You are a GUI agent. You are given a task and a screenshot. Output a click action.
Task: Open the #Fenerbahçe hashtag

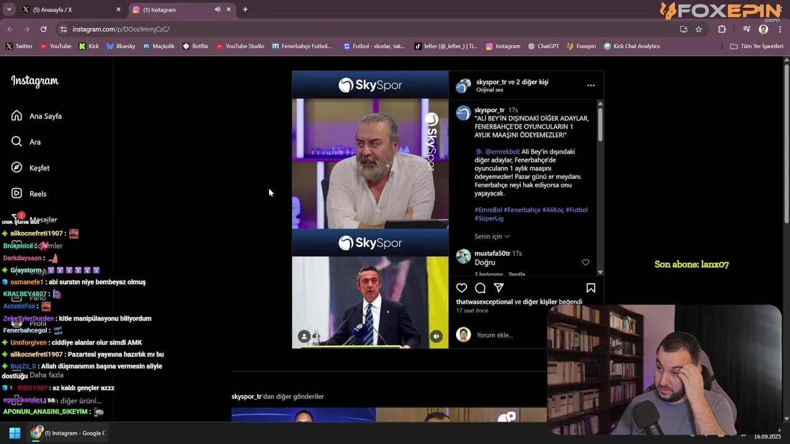point(522,210)
